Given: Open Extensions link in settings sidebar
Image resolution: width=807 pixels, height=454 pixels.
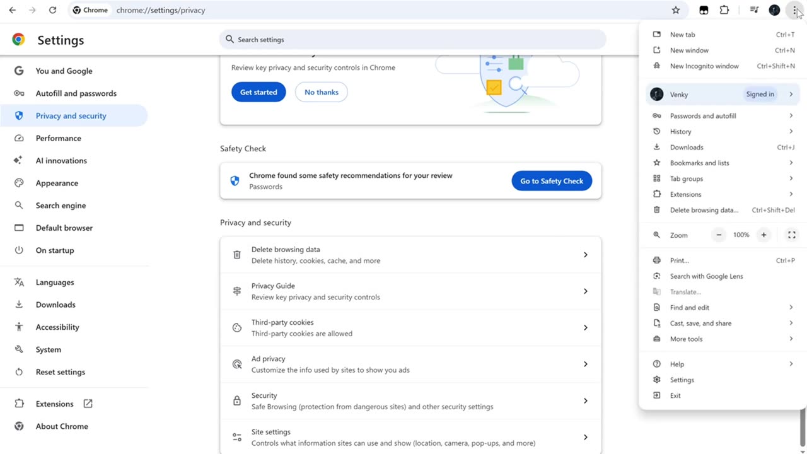Looking at the screenshot, I should 55,404.
